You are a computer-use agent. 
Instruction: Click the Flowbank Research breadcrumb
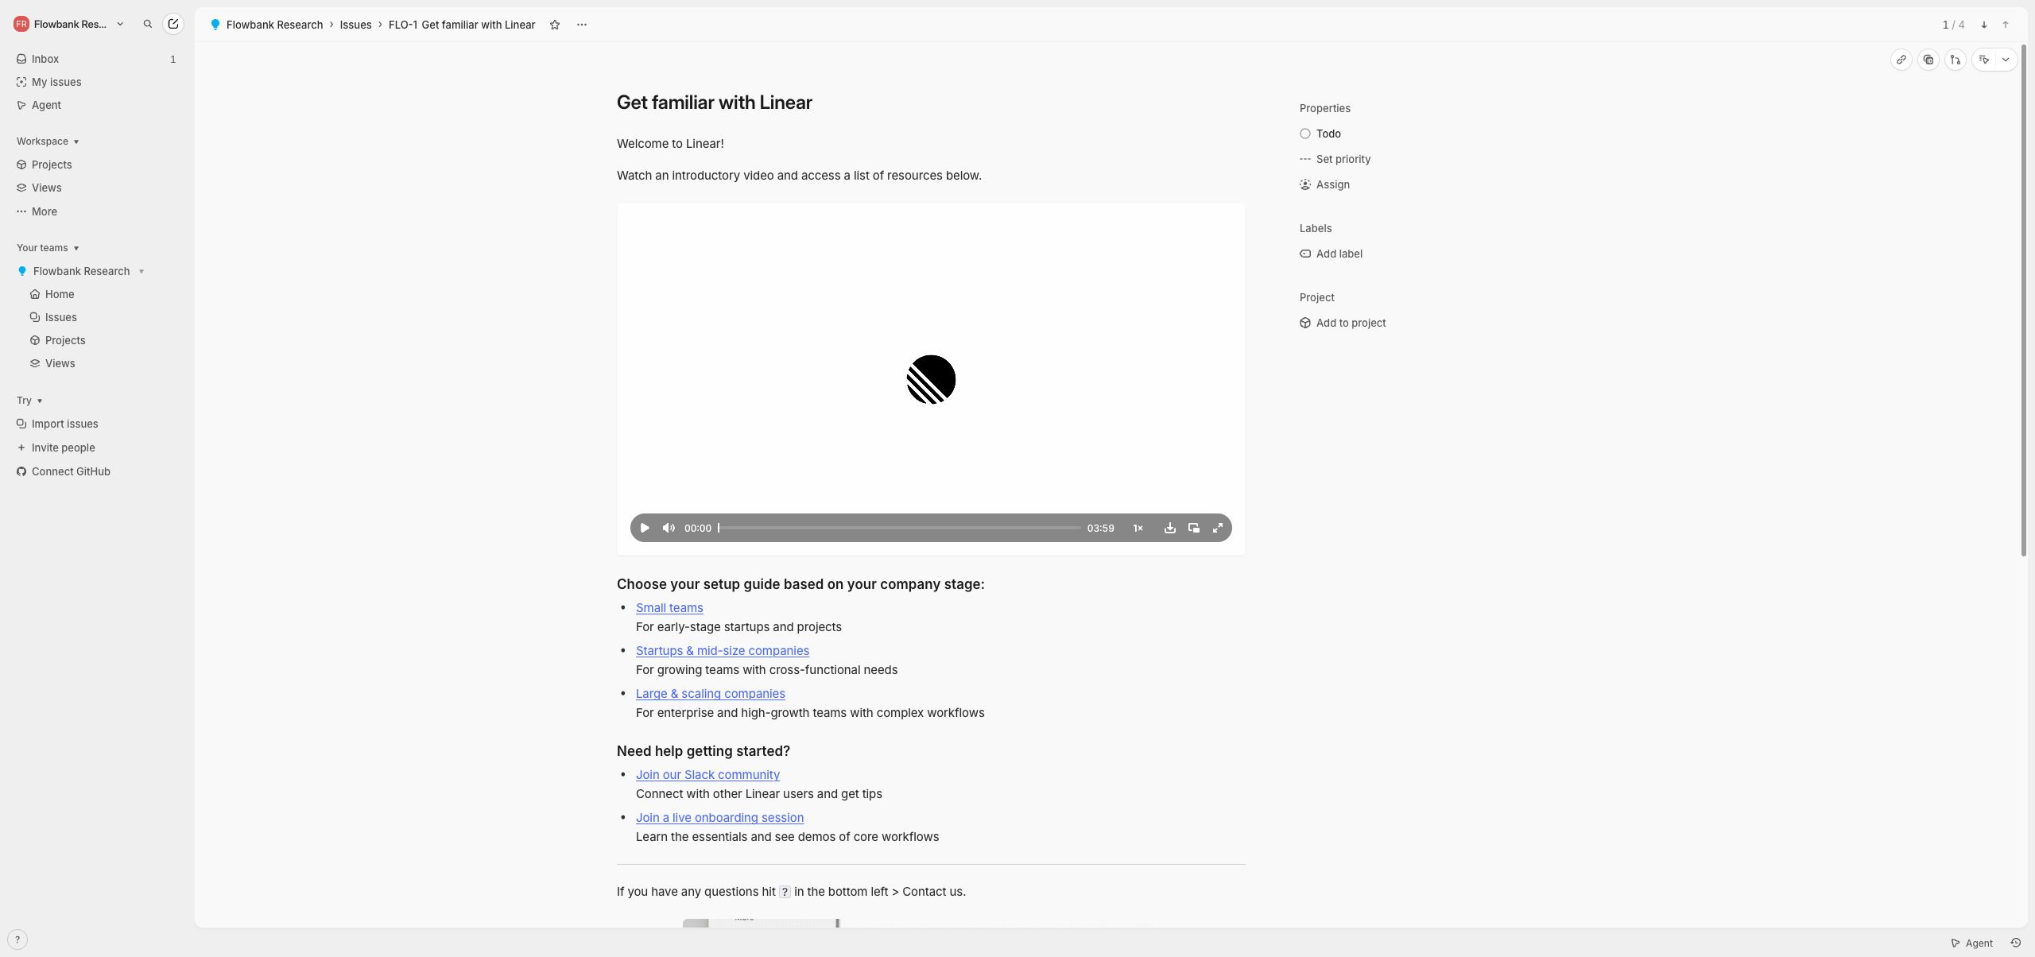point(266,25)
